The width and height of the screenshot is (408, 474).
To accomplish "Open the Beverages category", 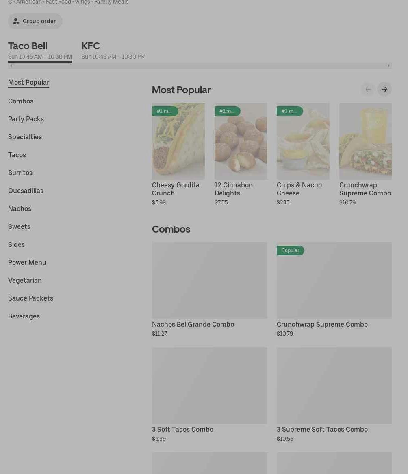I will [24, 316].
